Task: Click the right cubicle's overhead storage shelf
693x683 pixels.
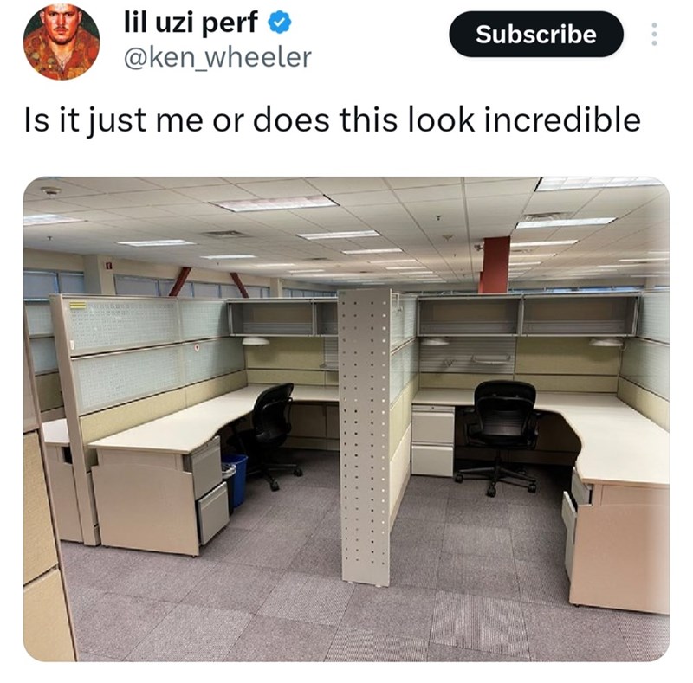Action: click(528, 314)
